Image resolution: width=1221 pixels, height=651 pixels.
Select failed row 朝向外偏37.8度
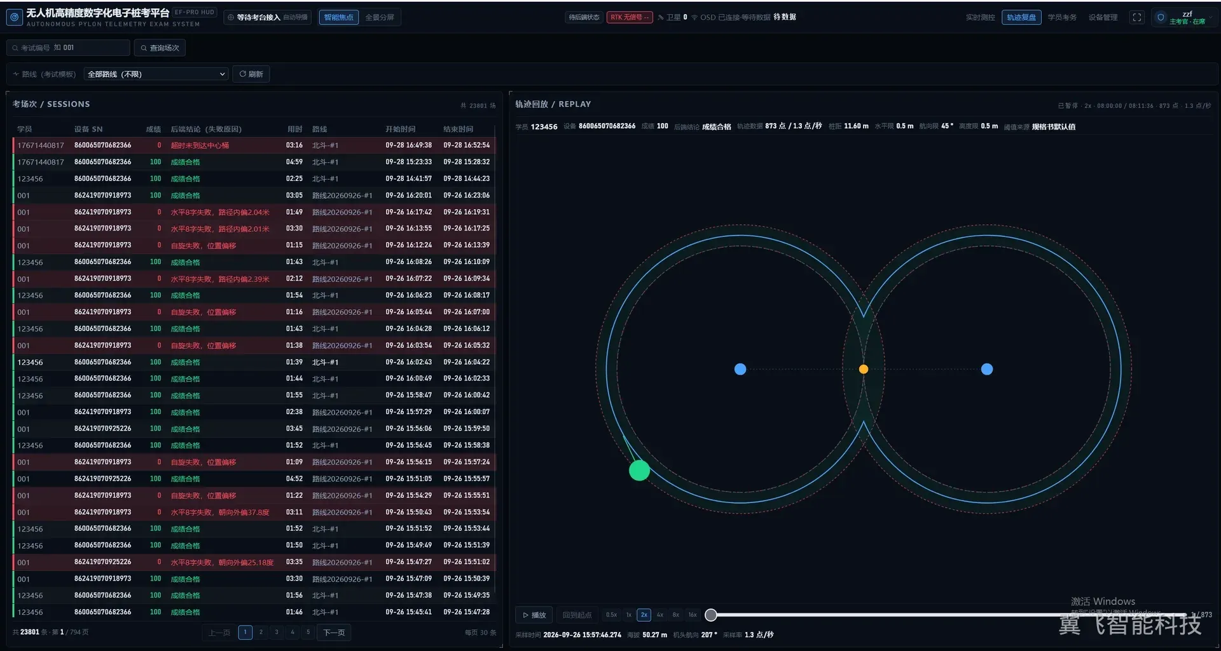tap(254, 512)
